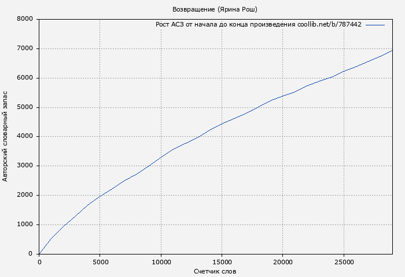Select the x-axis label "Счетчик слов"

point(215,271)
